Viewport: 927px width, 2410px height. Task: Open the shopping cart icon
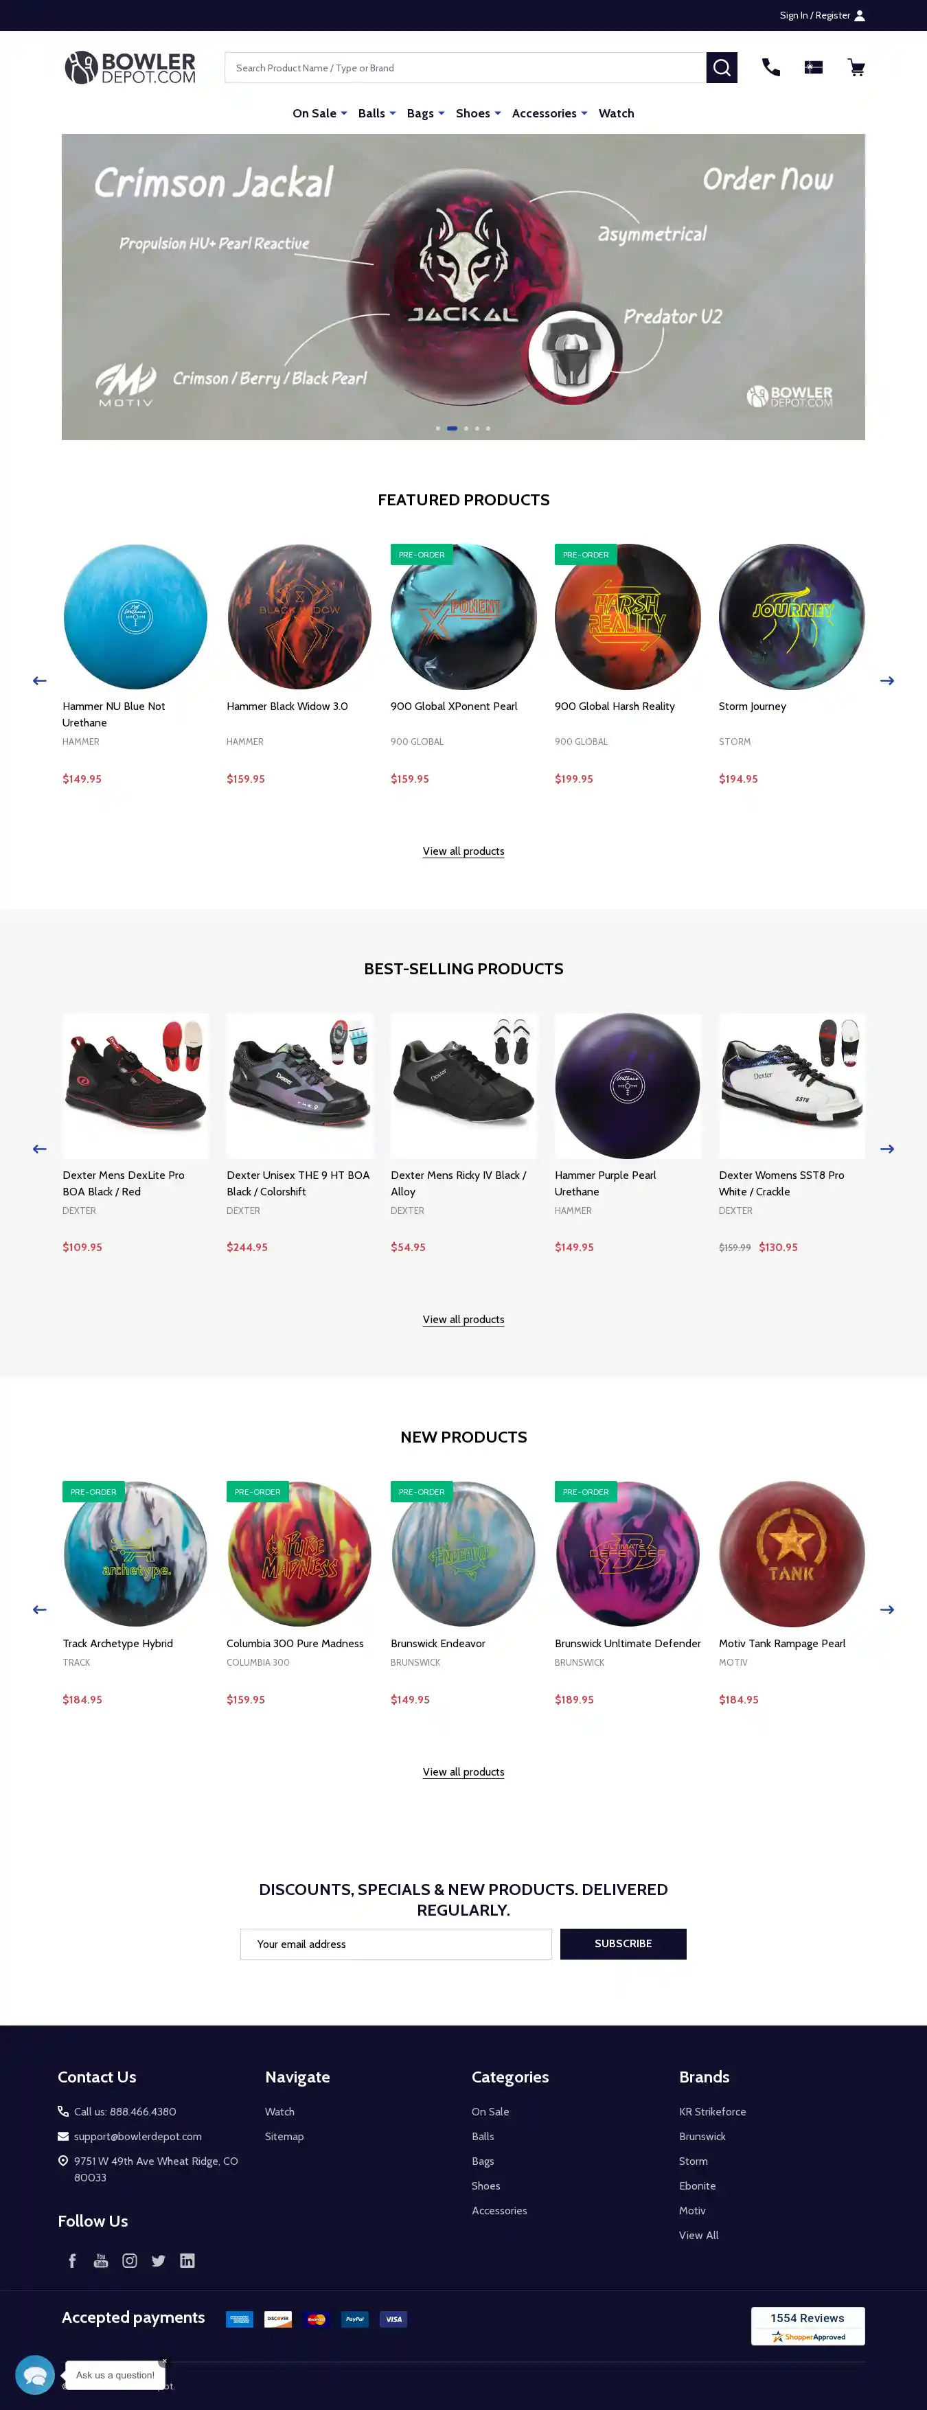point(856,67)
